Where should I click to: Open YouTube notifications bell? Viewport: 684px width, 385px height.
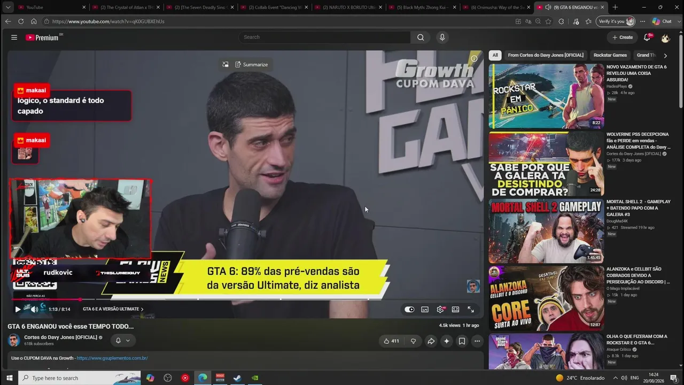(x=647, y=37)
